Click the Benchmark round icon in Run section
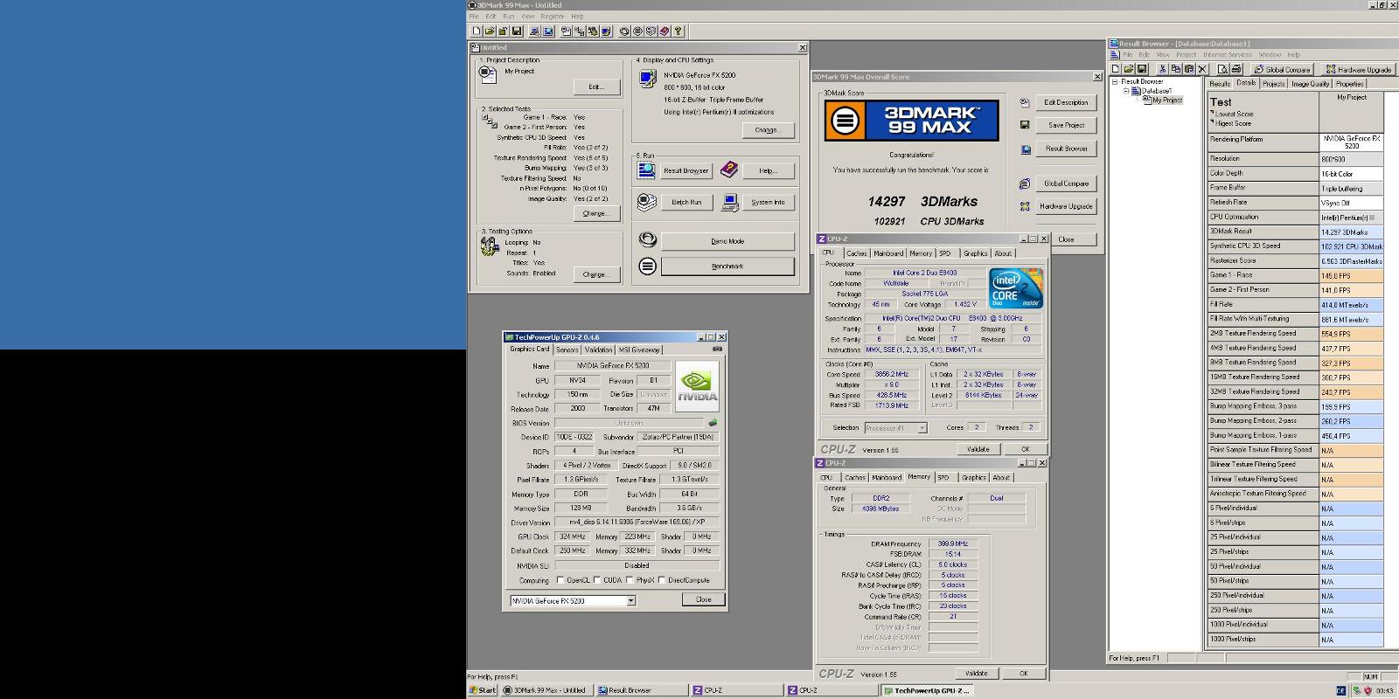Viewport: 1399px width, 699px height. coord(647,266)
